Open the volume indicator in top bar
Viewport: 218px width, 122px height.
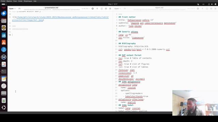point(212,4)
